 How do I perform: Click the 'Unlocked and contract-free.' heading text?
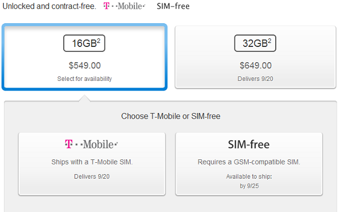(49, 6)
